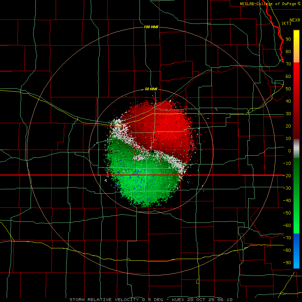Image resolution: width=302 pixels, height=302 pixels.
Task: Click the -70 value on velocity scale
Action: point(287,238)
